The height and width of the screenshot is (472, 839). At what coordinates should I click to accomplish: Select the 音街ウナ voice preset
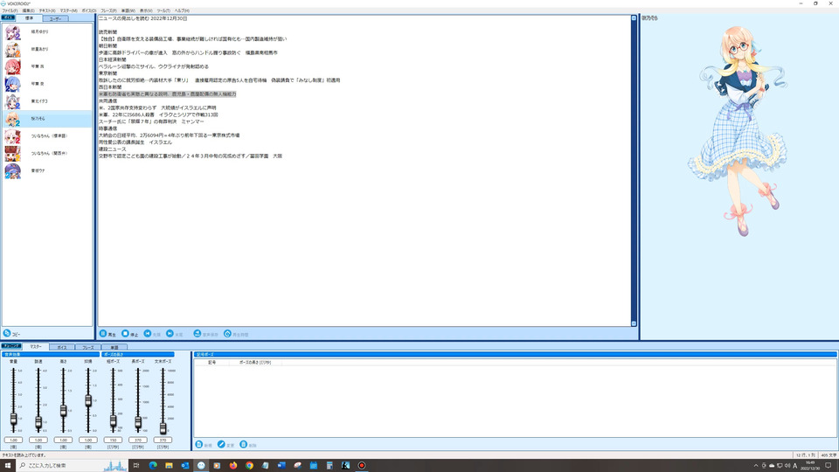47,170
